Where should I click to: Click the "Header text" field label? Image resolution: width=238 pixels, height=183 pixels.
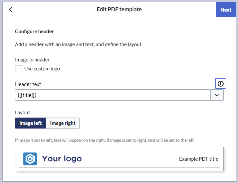coord(28,84)
